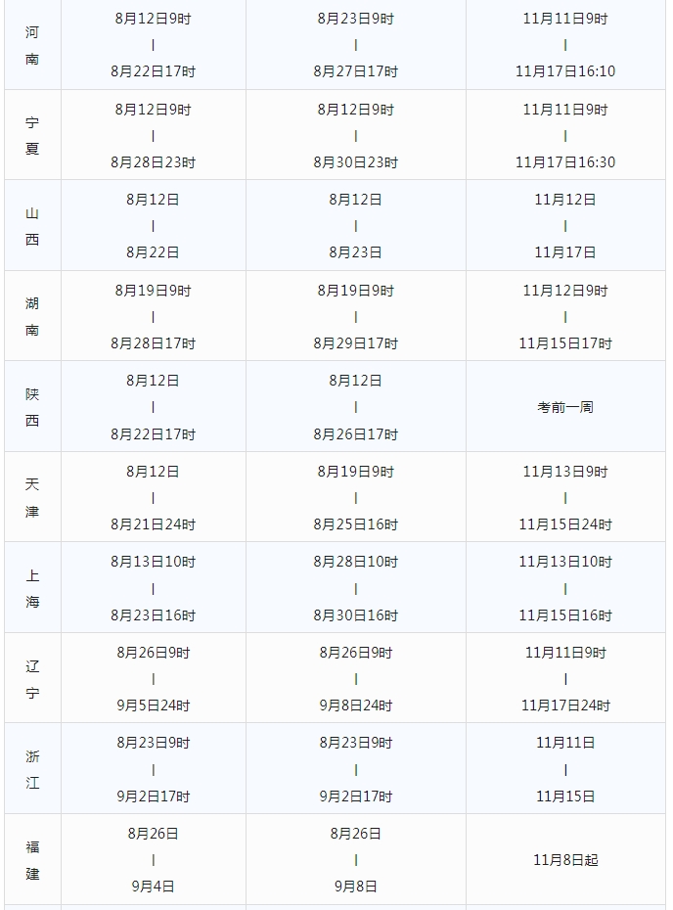Select 8月28日23时 deadline text
This screenshot has width=673, height=910.
click(154, 161)
